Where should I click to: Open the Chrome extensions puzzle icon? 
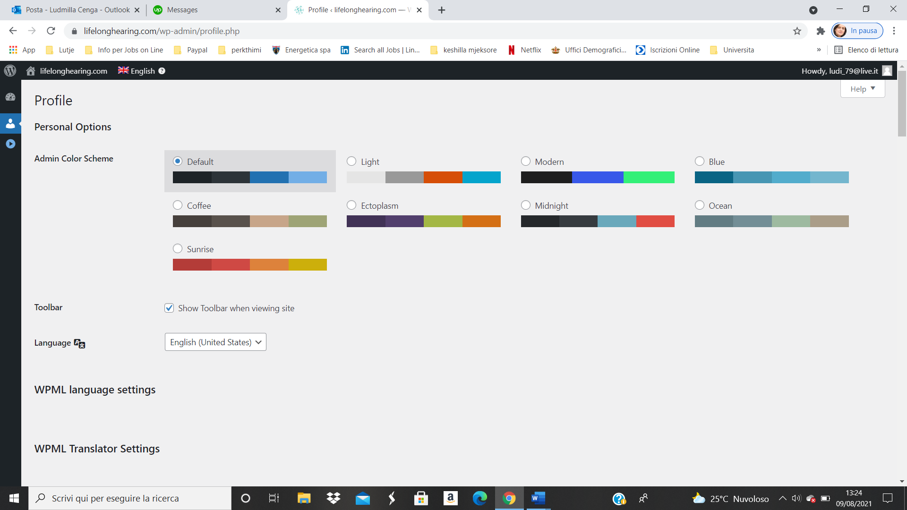(821, 31)
